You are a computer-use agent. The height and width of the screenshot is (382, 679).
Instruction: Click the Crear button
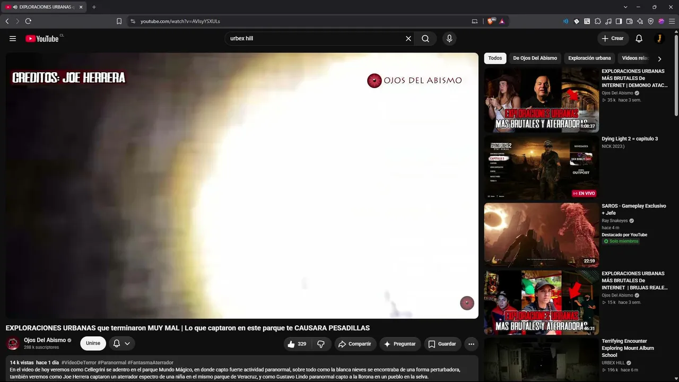pyautogui.click(x=613, y=38)
